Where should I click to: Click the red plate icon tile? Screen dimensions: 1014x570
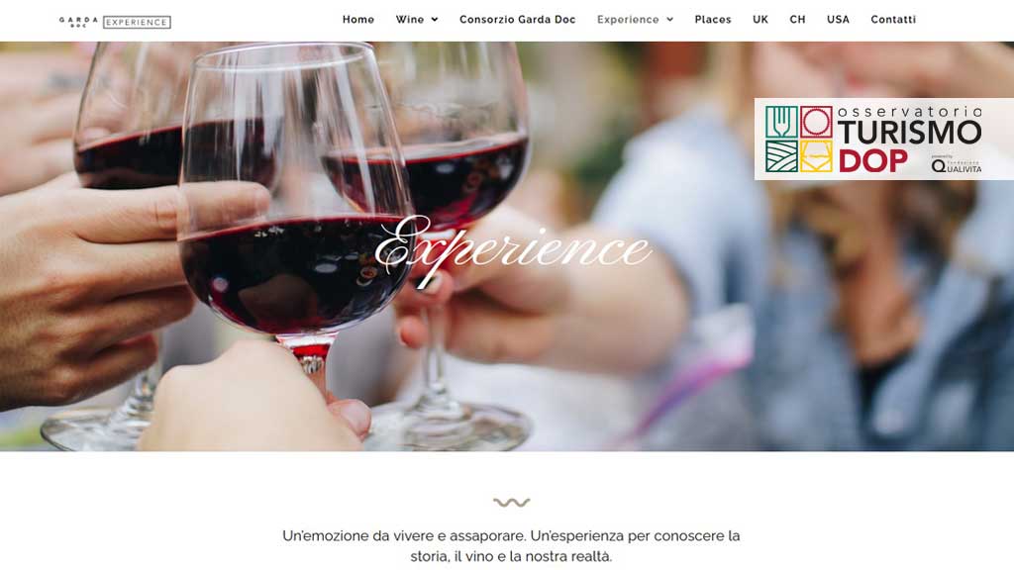pyautogui.click(x=816, y=122)
